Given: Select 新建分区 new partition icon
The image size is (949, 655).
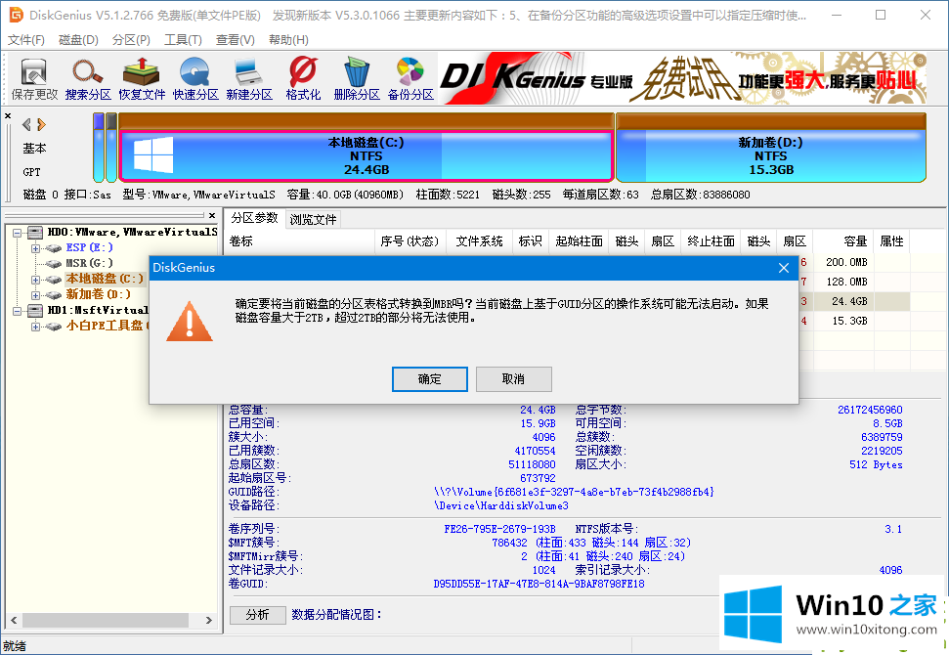Looking at the screenshot, I should (249, 78).
